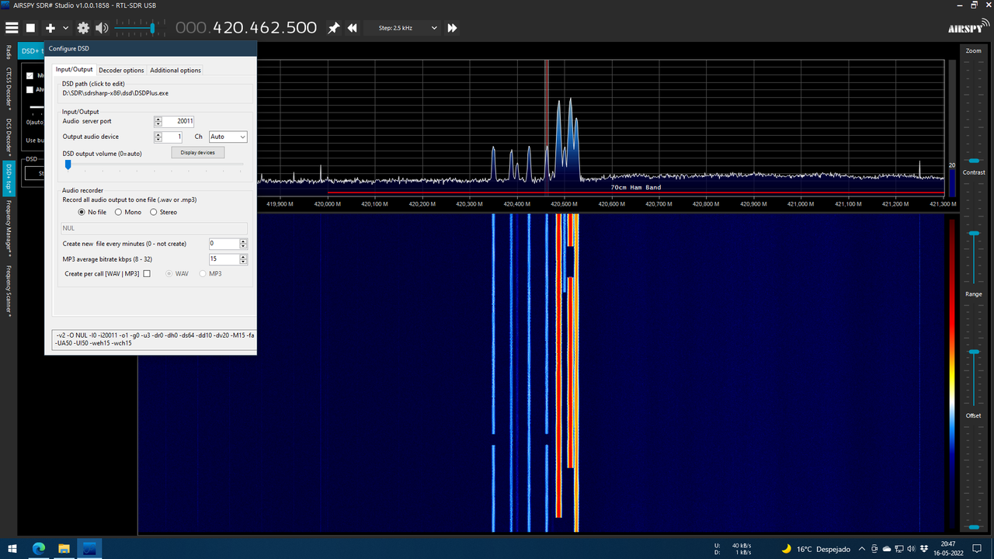Adjust the DSD output volume slider
The width and height of the screenshot is (994, 559).
(x=68, y=165)
